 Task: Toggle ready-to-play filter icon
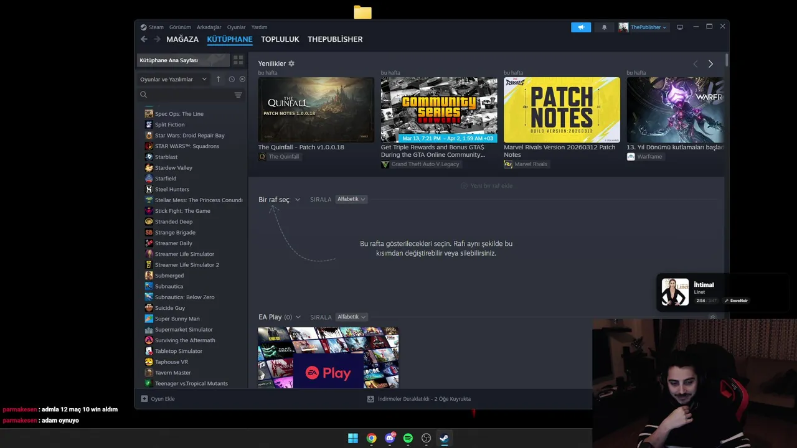pos(242,79)
